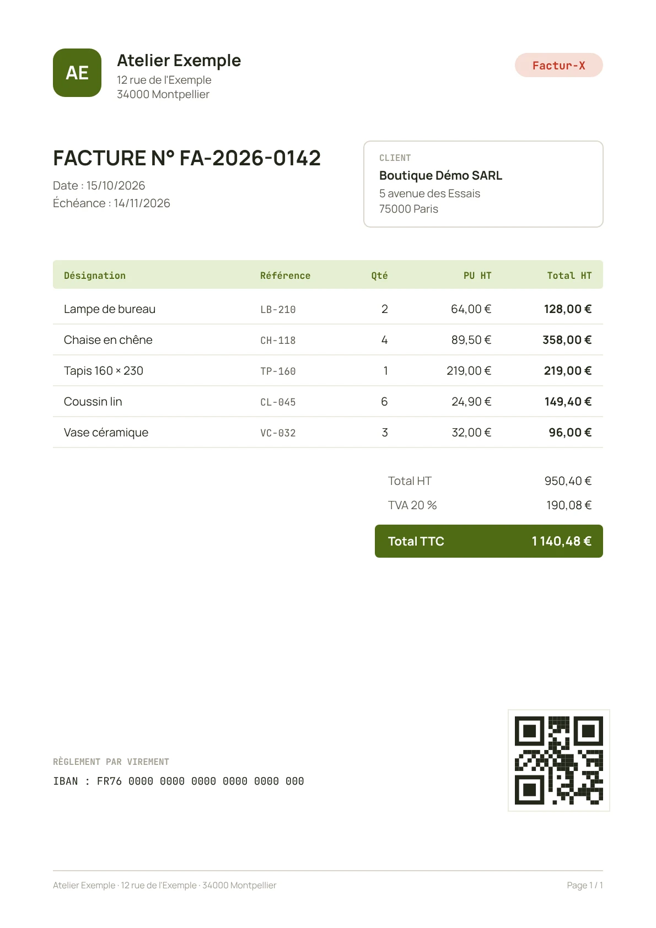
Task: Click client name Boutique Démo SARL
Action: 440,175
